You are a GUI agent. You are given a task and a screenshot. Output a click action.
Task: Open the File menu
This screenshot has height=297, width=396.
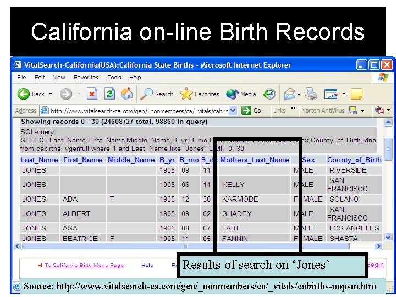tap(21, 78)
